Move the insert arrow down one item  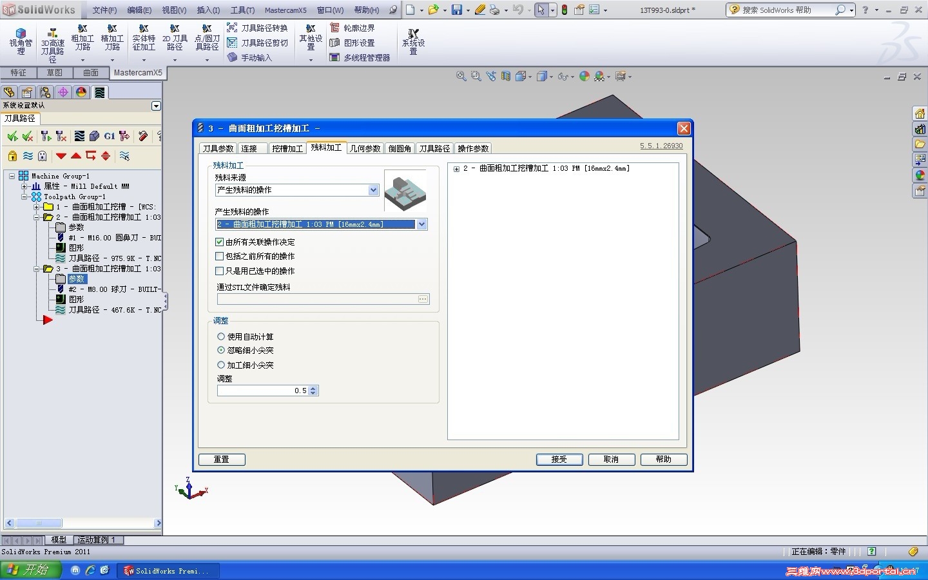click(x=61, y=155)
